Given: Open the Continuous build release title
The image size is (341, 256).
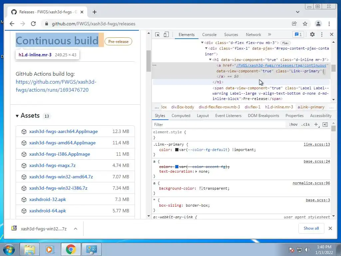Looking at the screenshot, I should pyautogui.click(x=57, y=41).
